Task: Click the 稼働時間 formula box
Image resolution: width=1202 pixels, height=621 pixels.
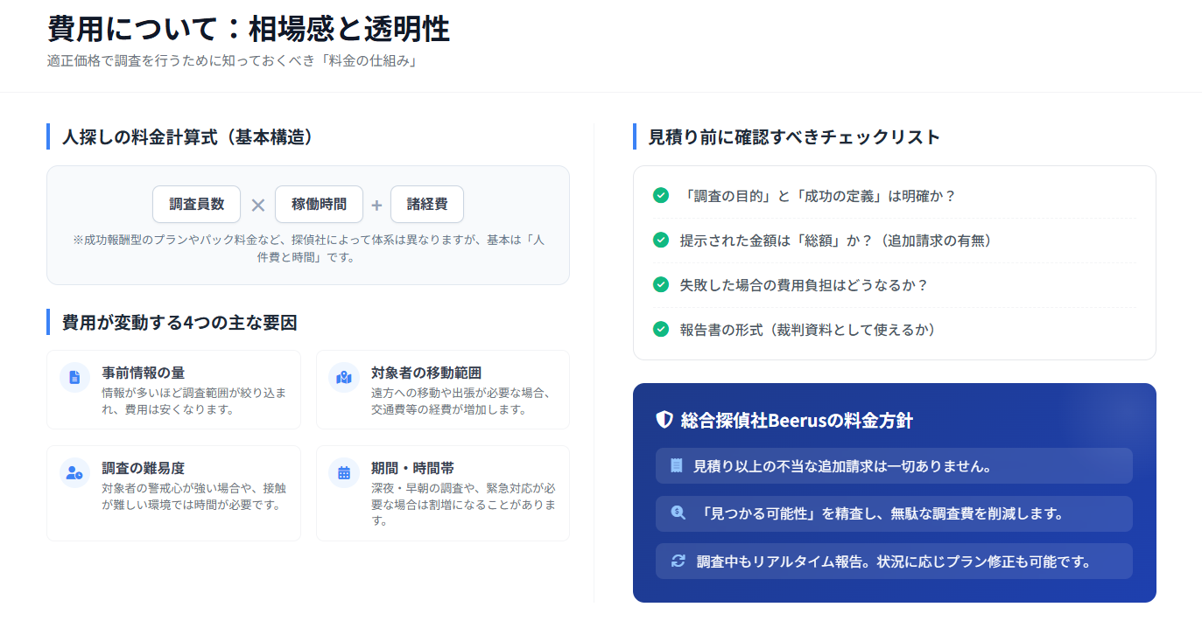Action: 319,204
